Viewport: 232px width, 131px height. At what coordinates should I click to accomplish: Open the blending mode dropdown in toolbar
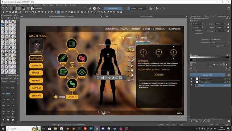click(61, 8)
